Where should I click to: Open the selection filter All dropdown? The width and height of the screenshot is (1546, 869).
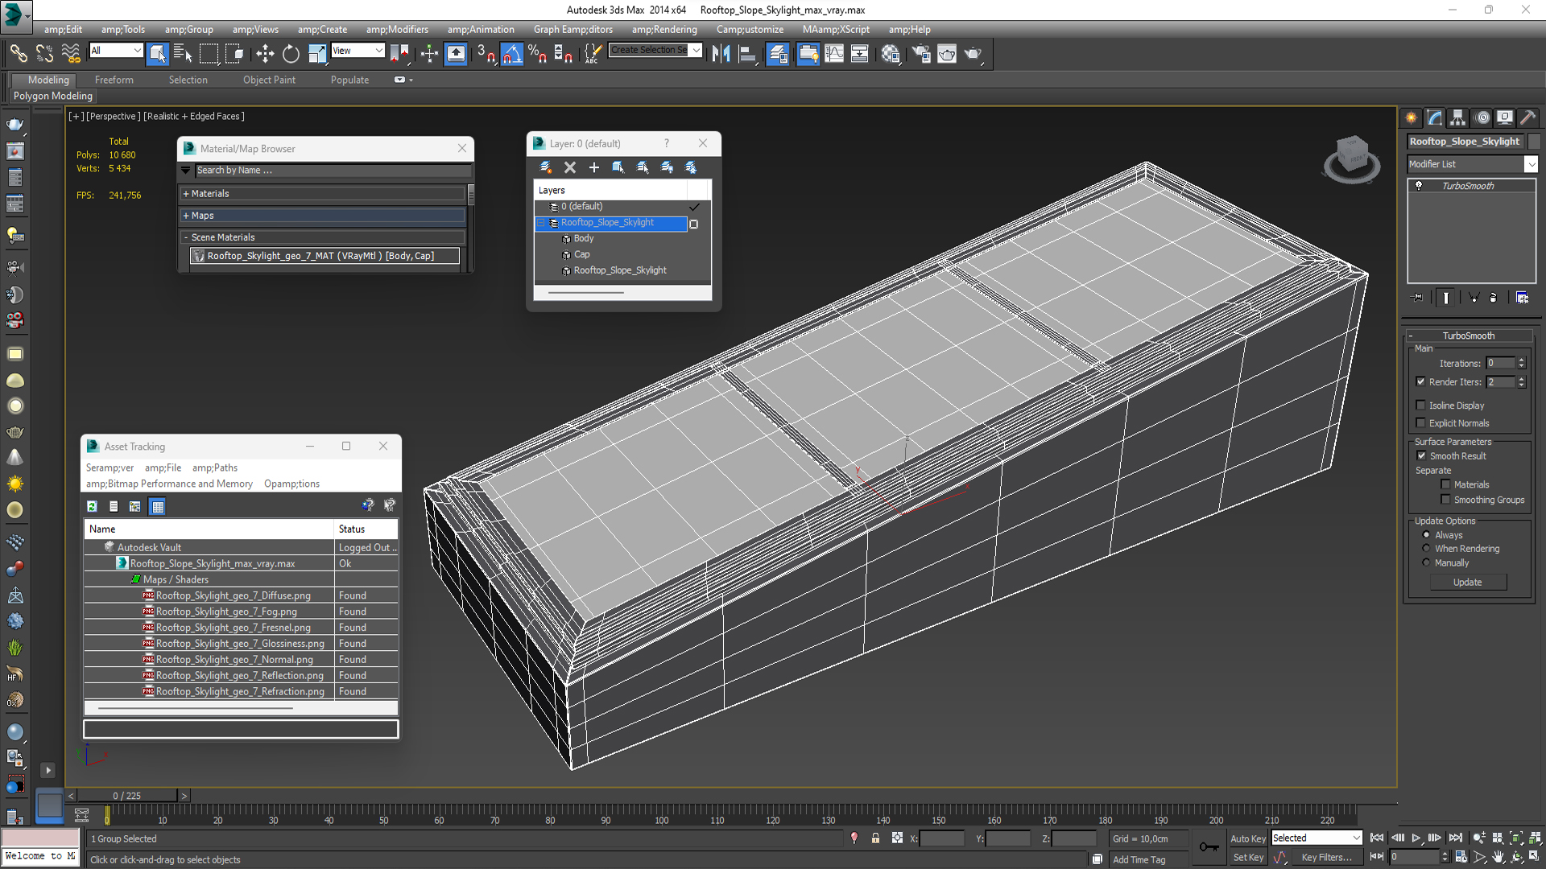[x=116, y=51]
